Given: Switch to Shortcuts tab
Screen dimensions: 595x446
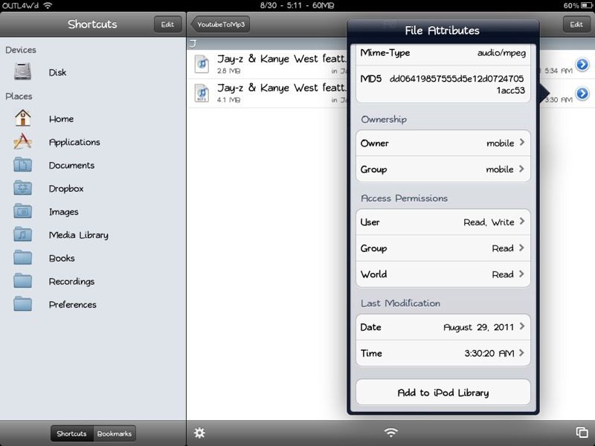Looking at the screenshot, I should (x=71, y=433).
